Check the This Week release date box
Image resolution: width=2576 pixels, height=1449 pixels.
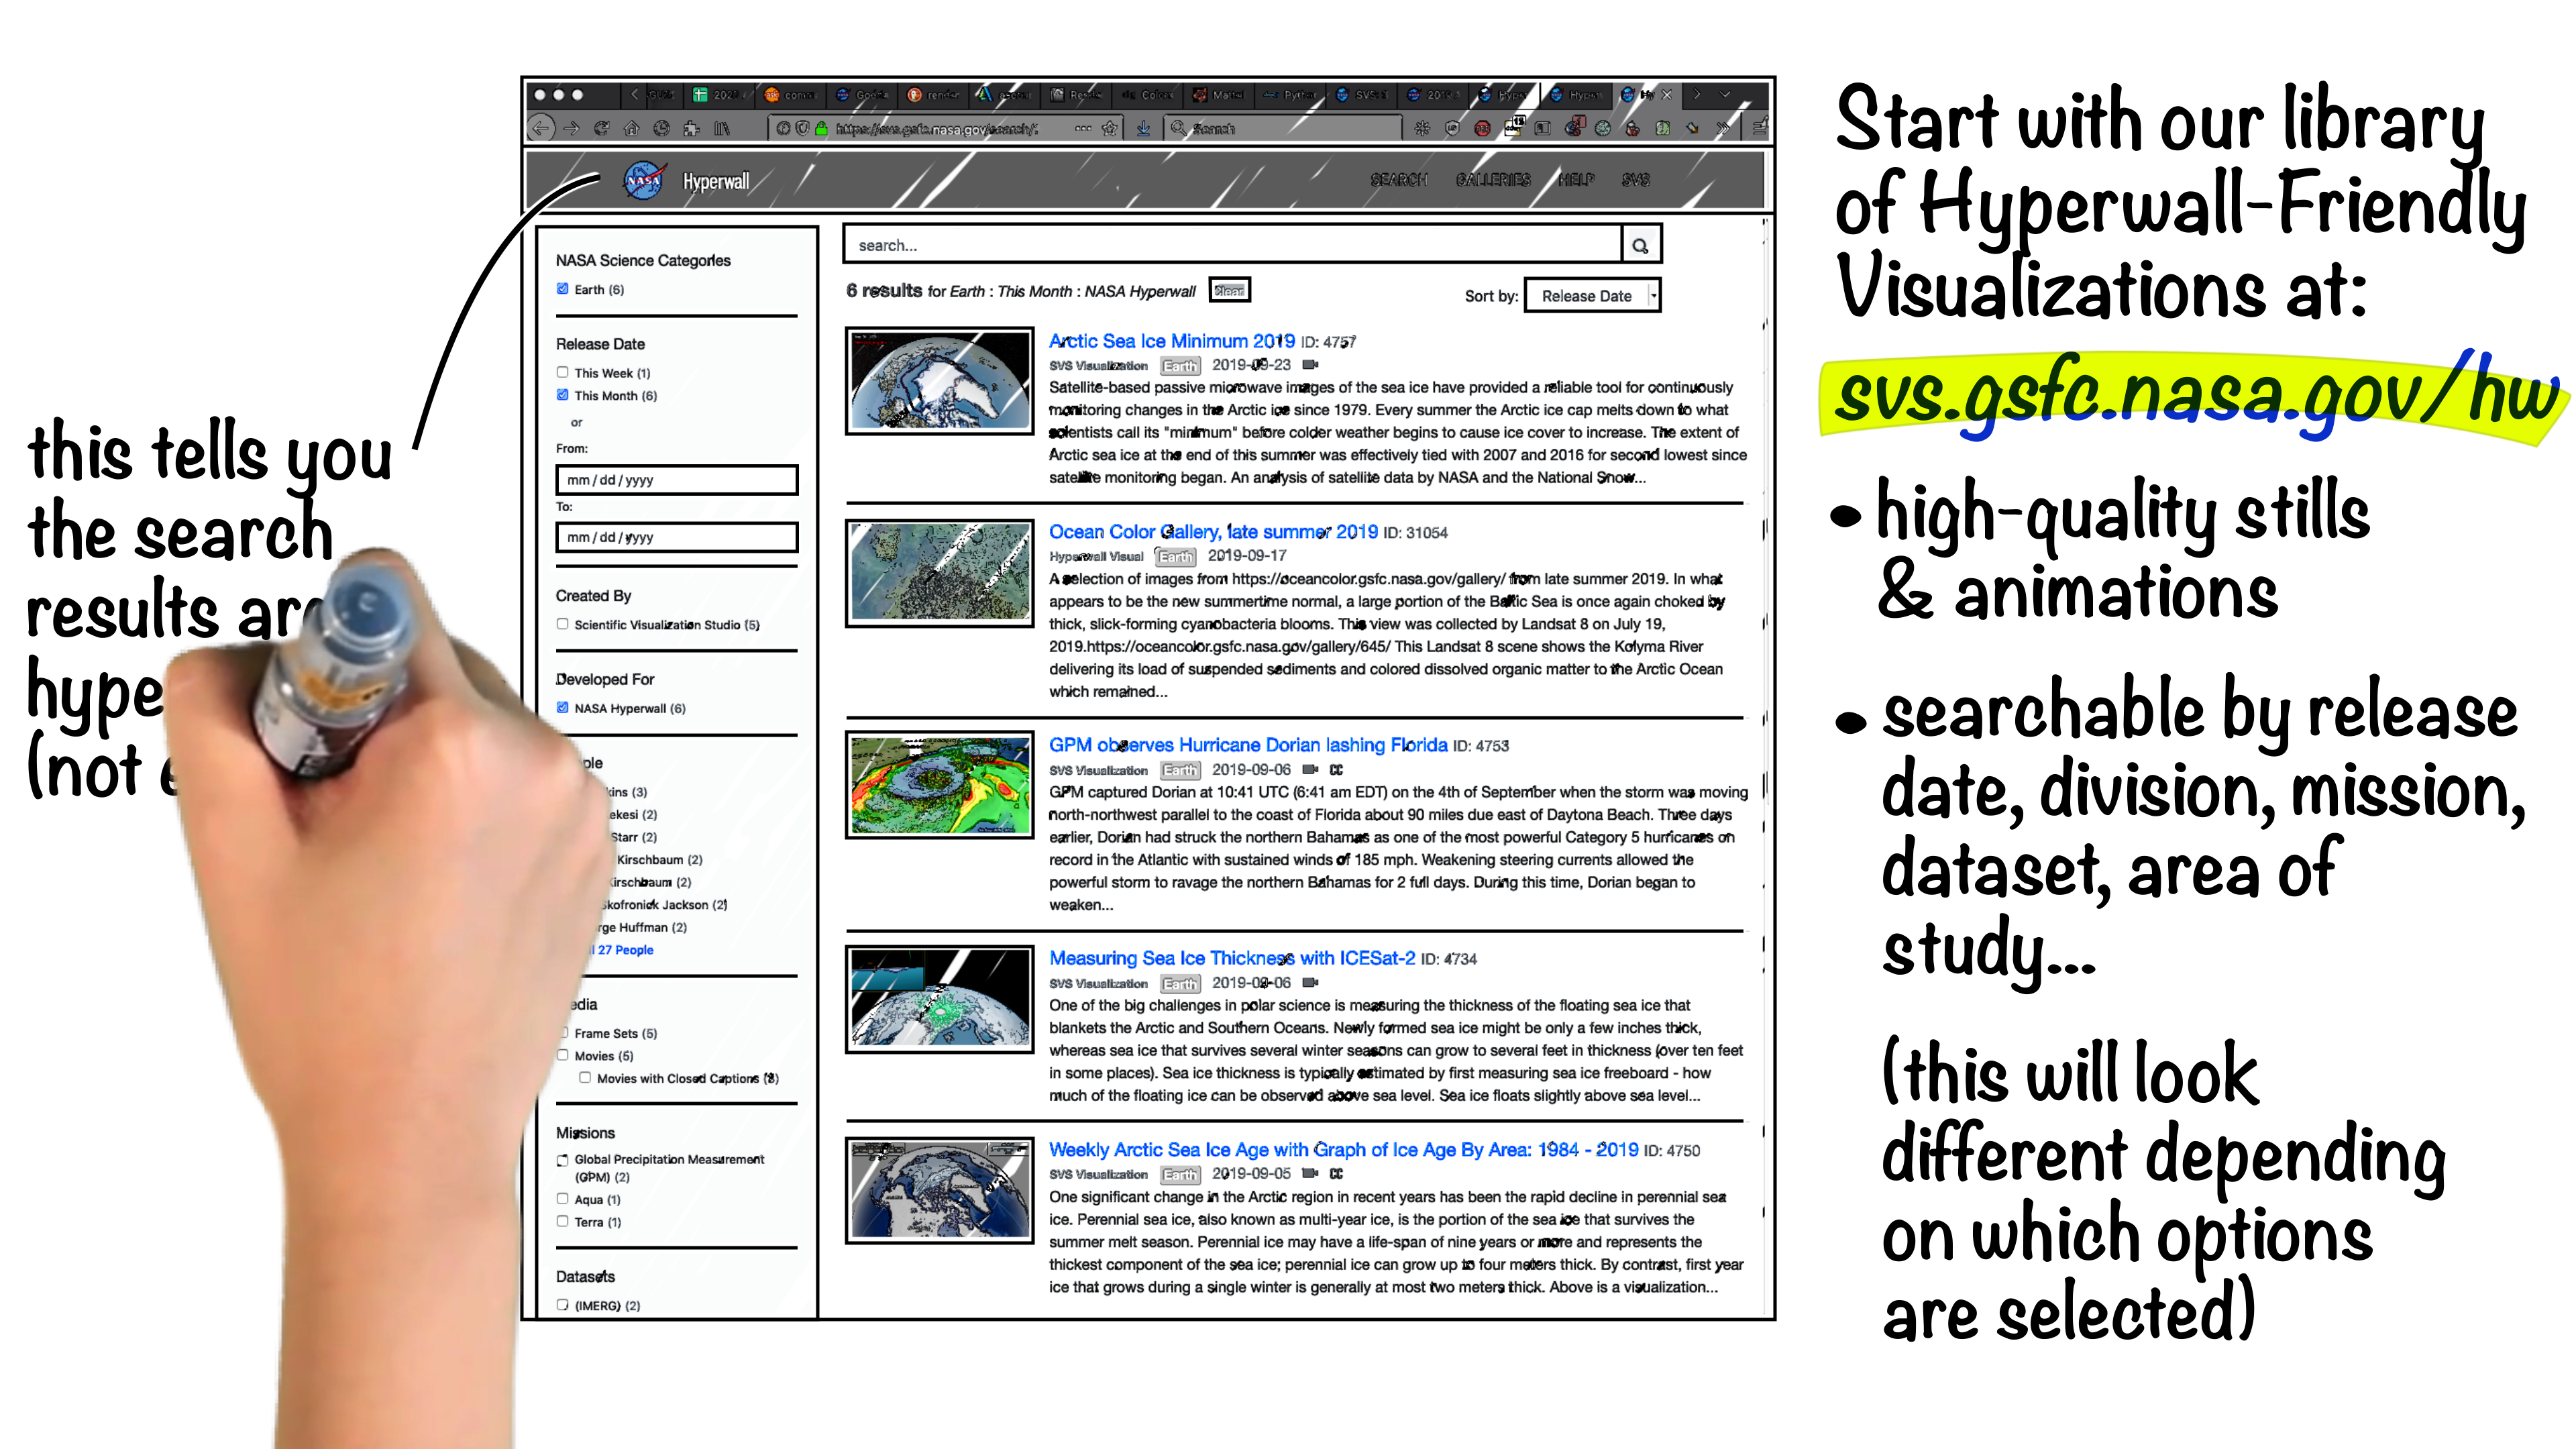coord(563,372)
